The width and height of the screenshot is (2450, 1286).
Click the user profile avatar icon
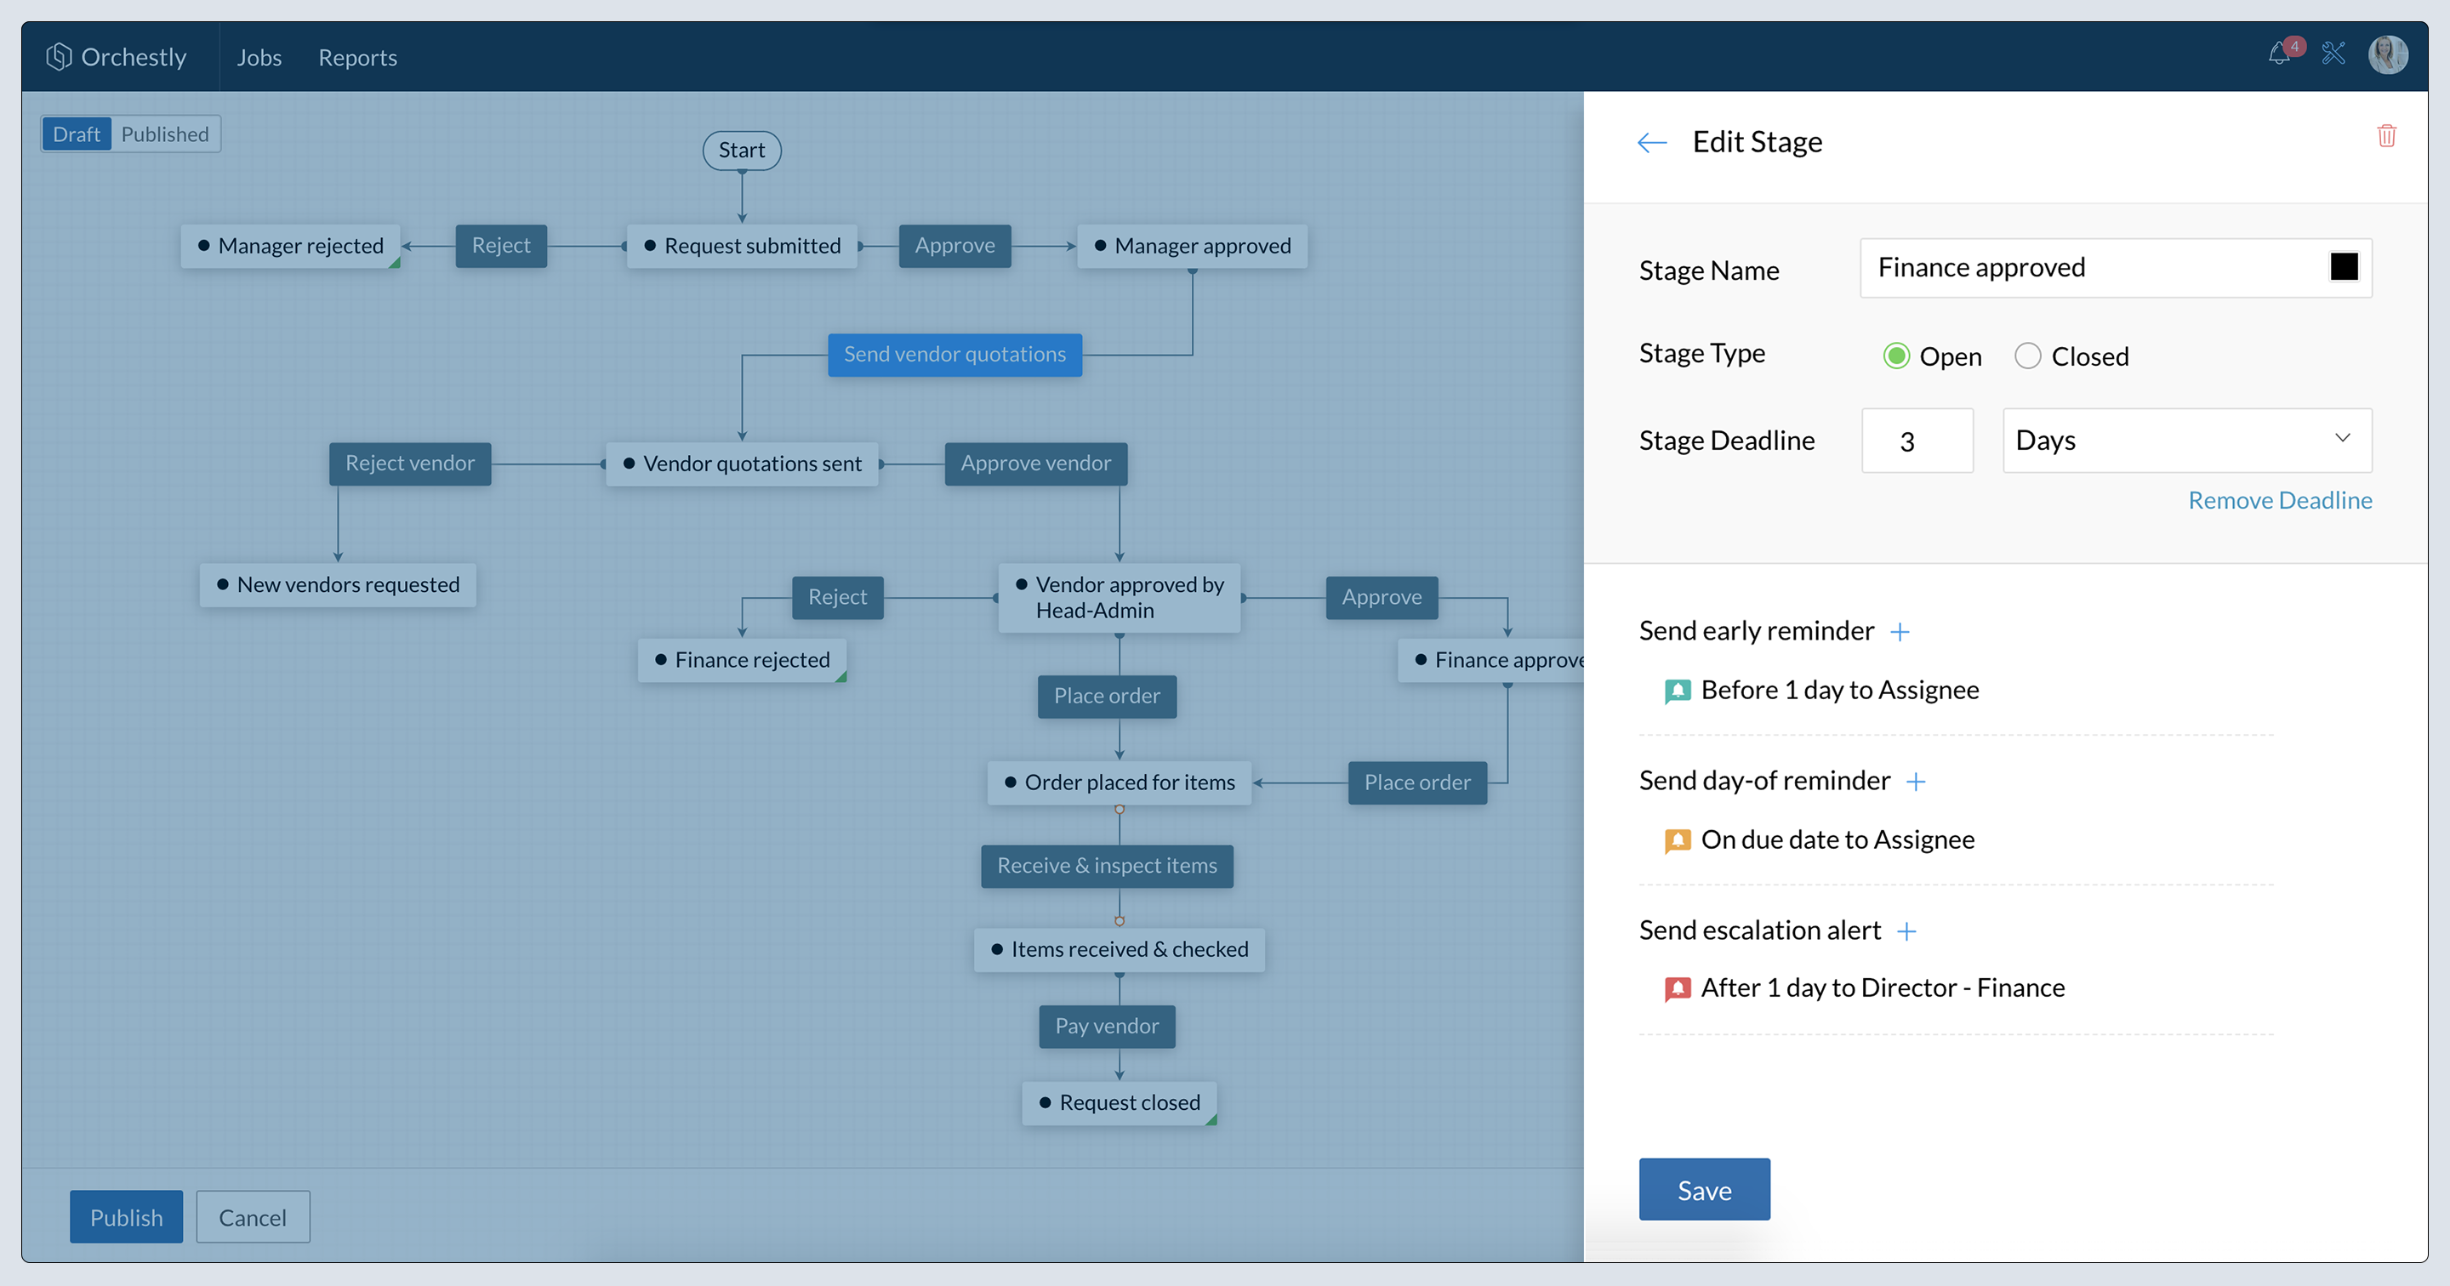(2389, 54)
